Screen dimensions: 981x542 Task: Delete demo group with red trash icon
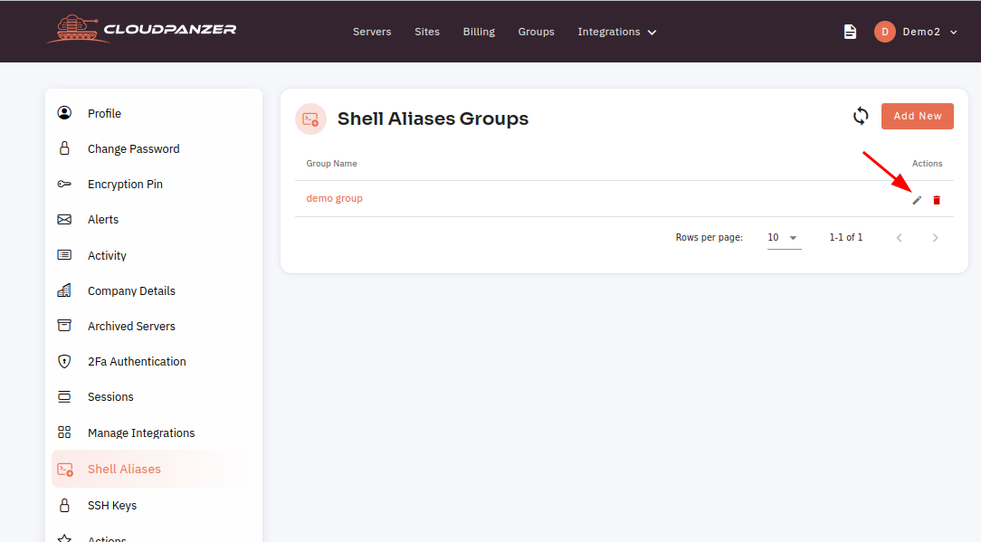(937, 200)
